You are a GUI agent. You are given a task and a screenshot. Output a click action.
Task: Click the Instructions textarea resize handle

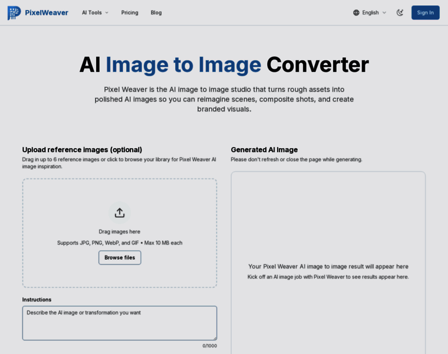coord(215,338)
